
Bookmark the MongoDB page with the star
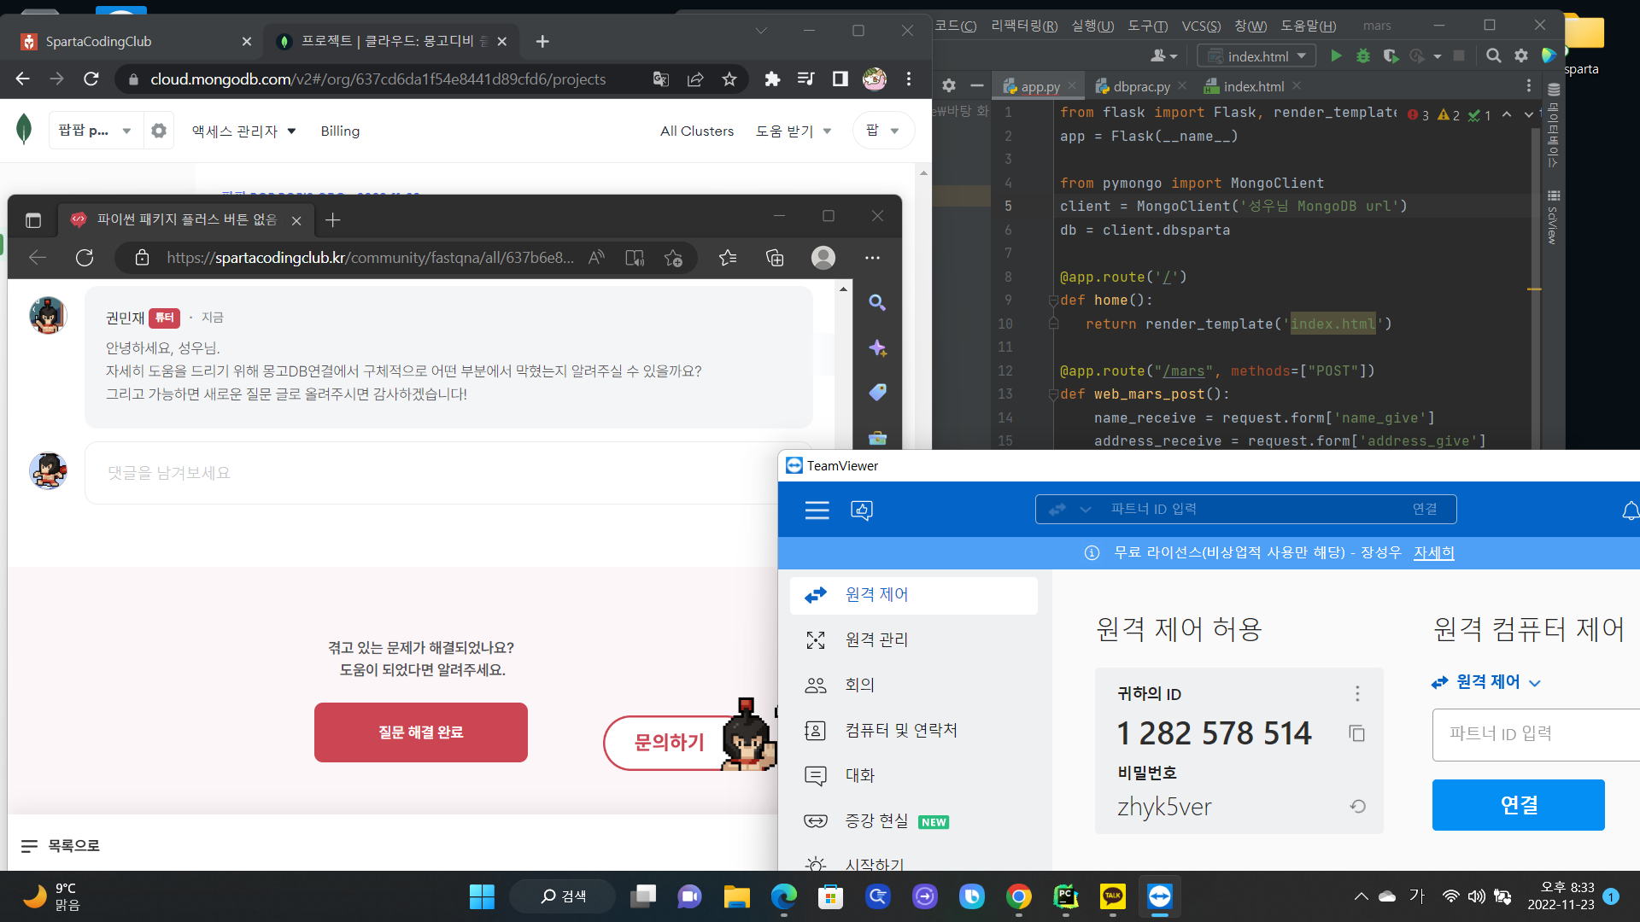[x=729, y=79]
